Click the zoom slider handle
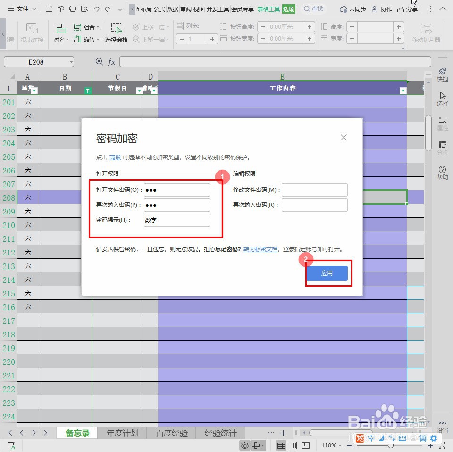453x452 pixels. point(391,446)
